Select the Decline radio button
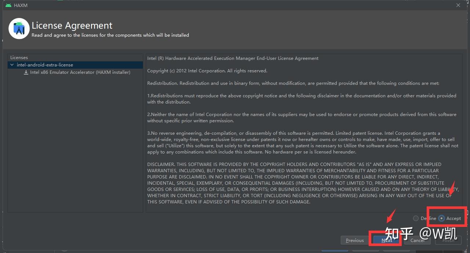Image resolution: width=470 pixels, height=253 pixels. point(416,218)
